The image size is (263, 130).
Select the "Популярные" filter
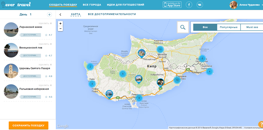tap(229, 27)
